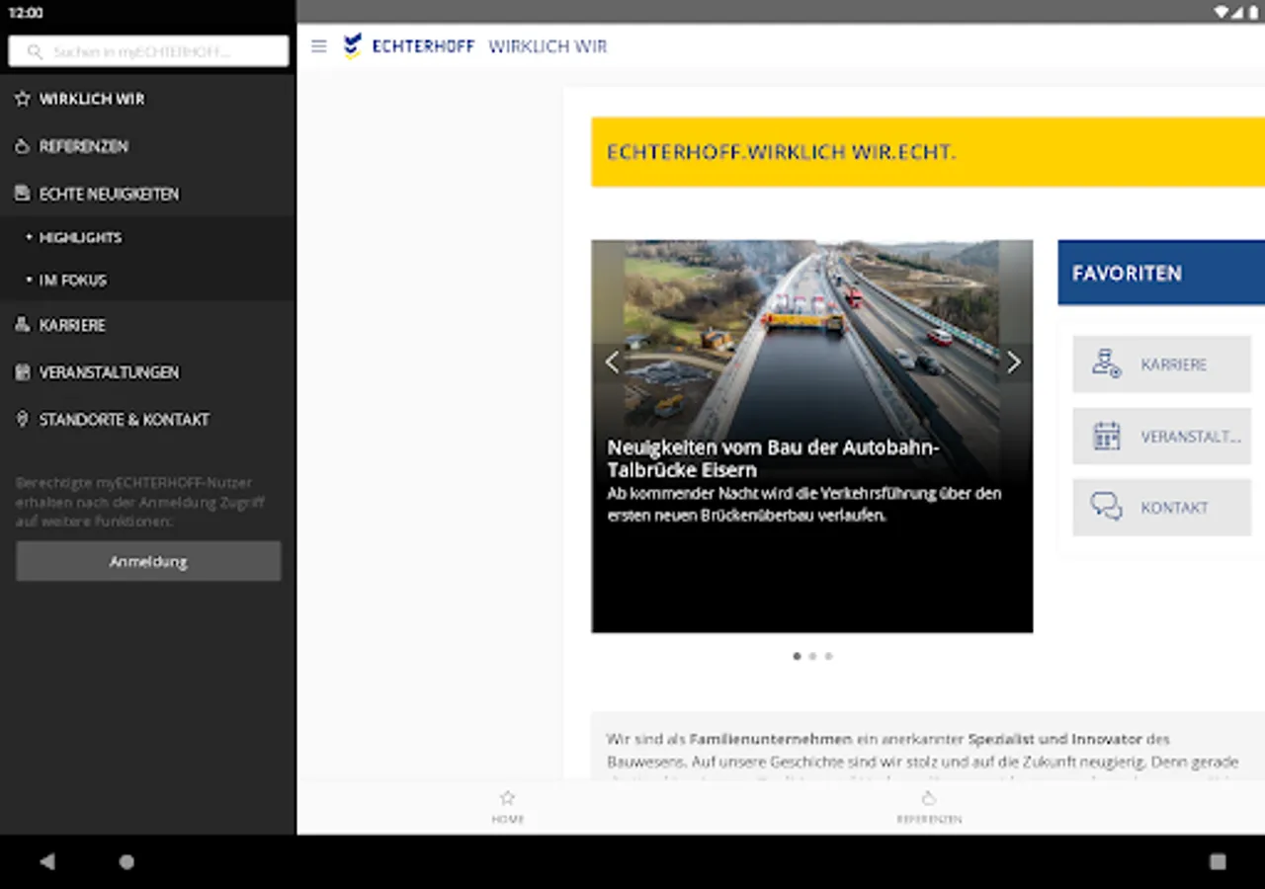Open Standorte & Kontakt menu item
This screenshot has height=889, width=1265.
pyautogui.click(x=148, y=420)
